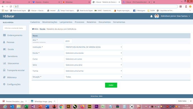Switch to the #PorTodasAsEscolas browser tab
The height and width of the screenshot is (109, 193).
point(136,2)
